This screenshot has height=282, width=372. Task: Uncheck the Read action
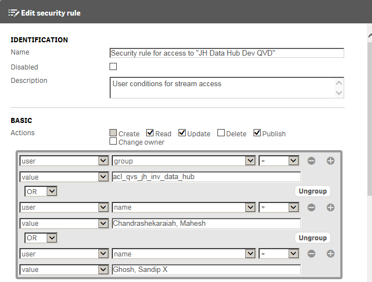click(150, 133)
